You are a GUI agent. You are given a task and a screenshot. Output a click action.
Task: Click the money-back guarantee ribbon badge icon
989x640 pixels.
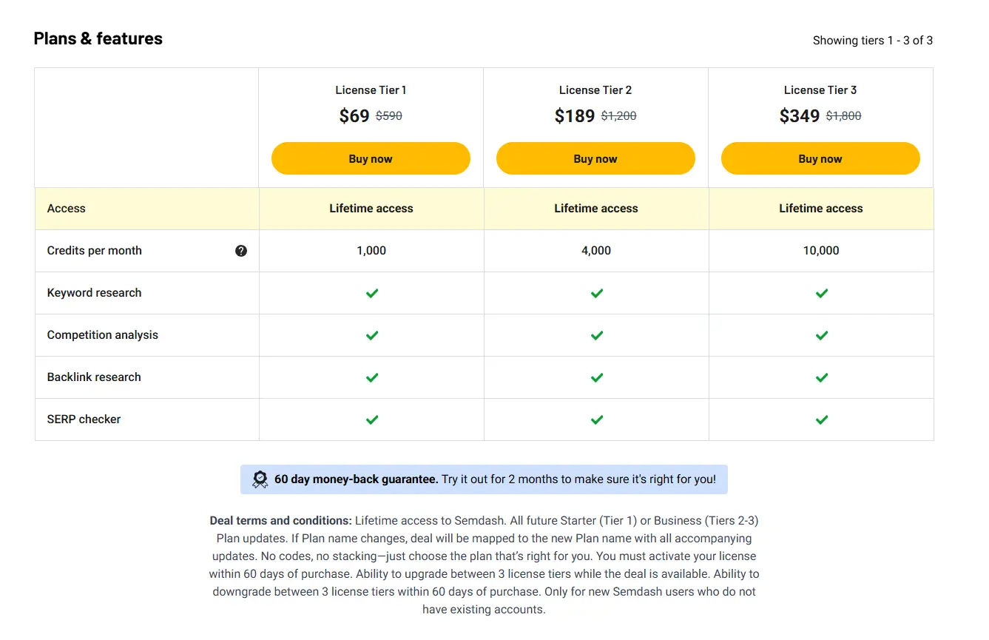click(x=260, y=479)
